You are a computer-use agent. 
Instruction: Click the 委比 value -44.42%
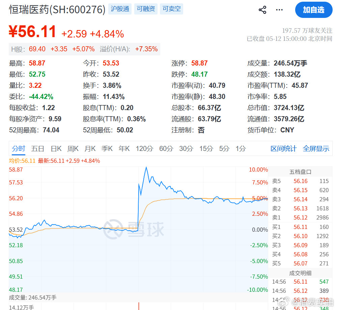click(x=41, y=97)
